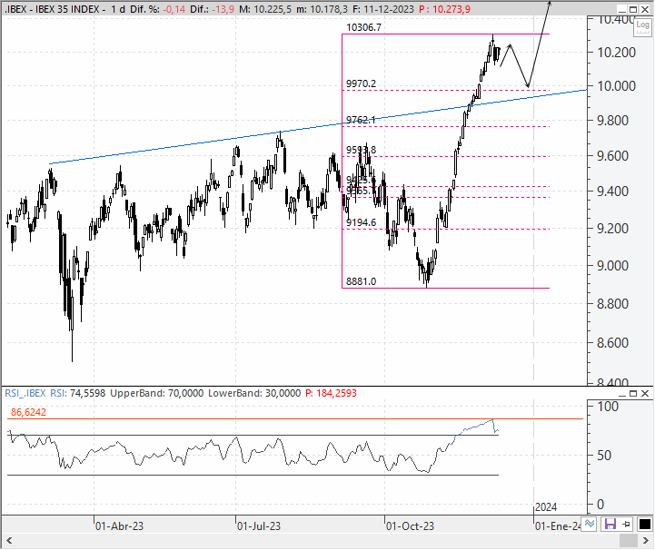This screenshot has height=550, width=655.
Task: Click the F: 11-12-2023 date value
Action: [x=382, y=9]
